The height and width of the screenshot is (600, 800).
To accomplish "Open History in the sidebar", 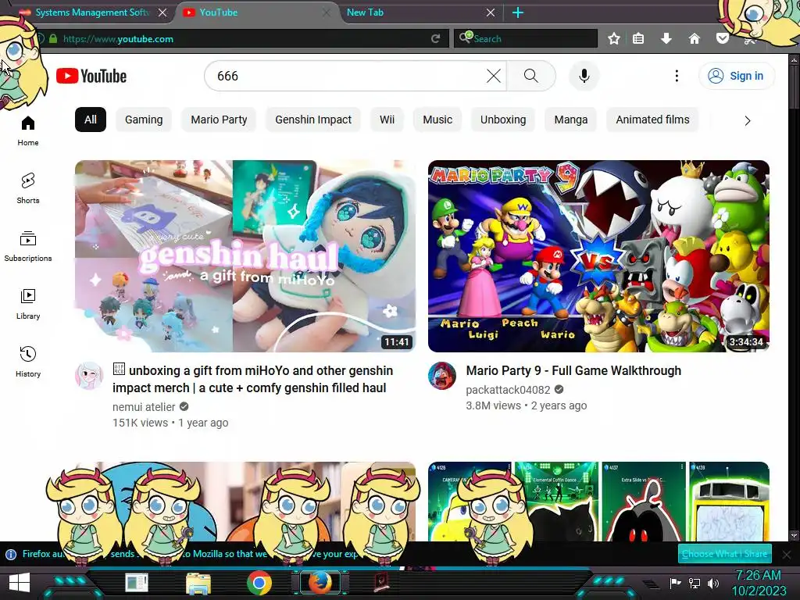I will (x=28, y=362).
